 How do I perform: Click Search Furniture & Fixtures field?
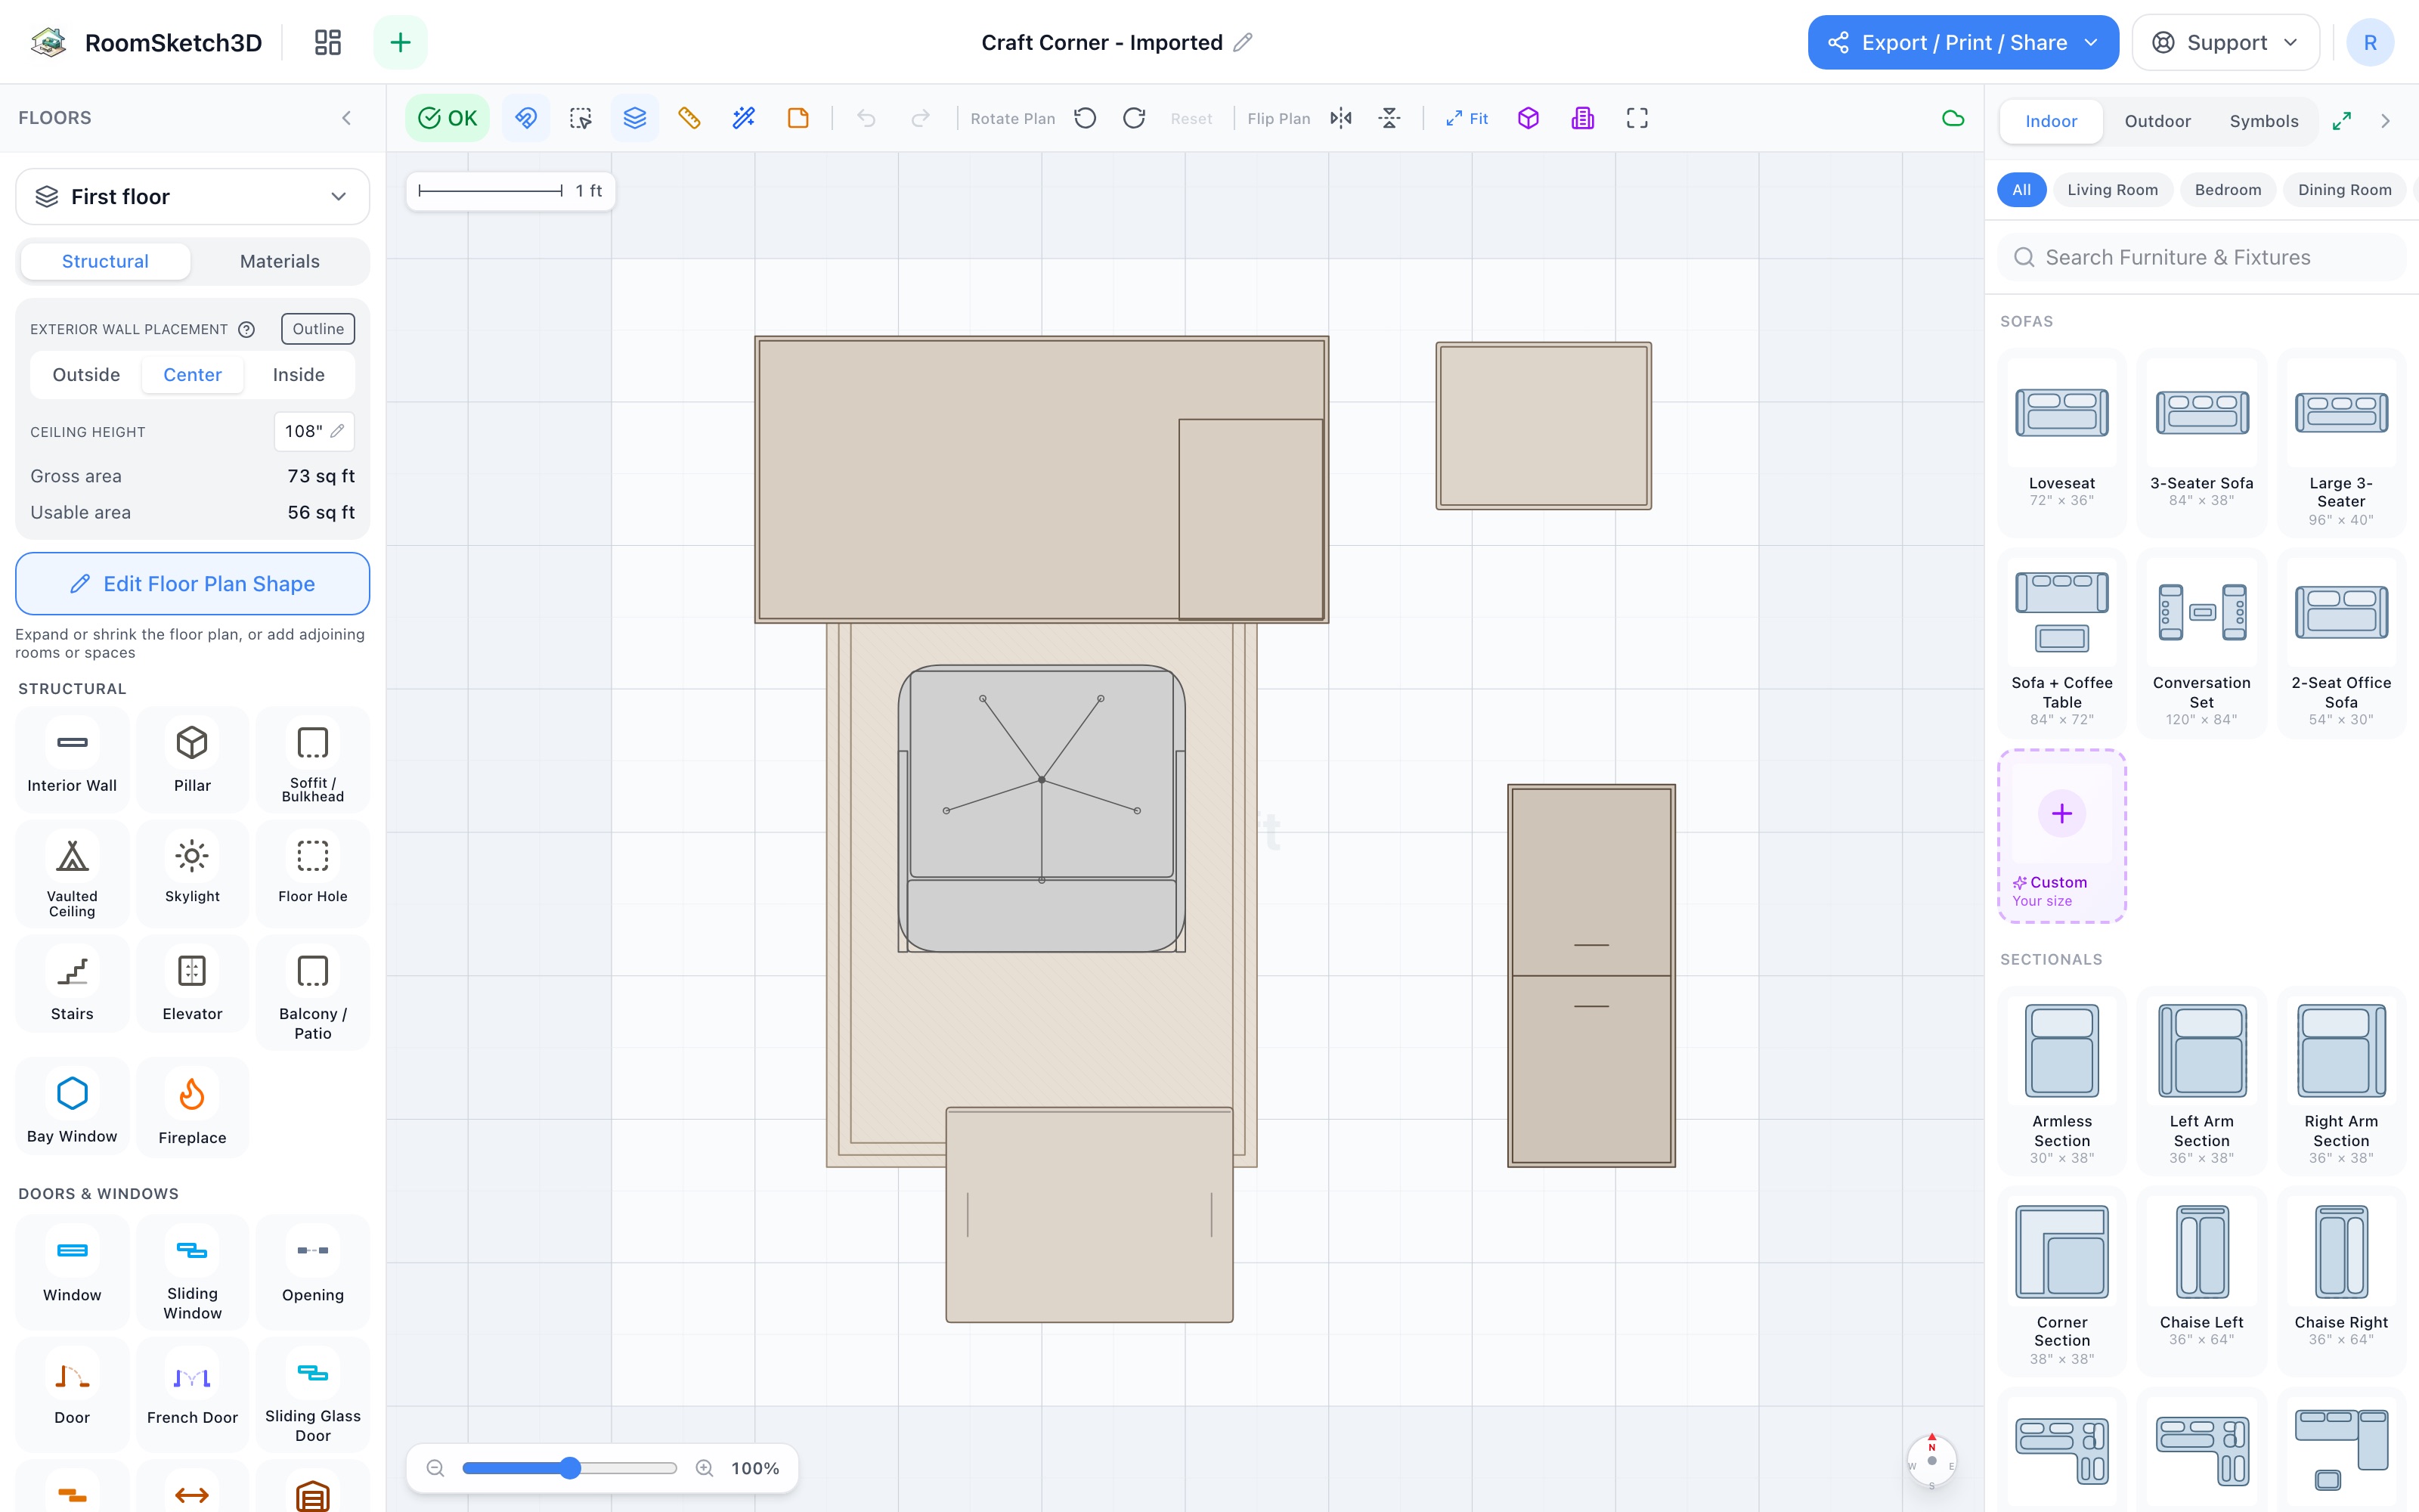coord(2202,257)
